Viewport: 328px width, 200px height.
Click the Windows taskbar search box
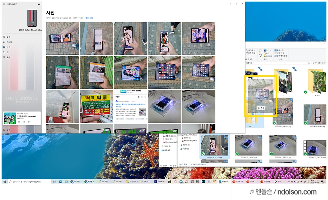tap(29, 182)
